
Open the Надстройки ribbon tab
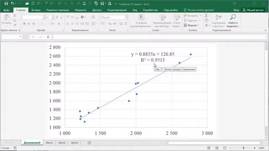coord(171,10)
